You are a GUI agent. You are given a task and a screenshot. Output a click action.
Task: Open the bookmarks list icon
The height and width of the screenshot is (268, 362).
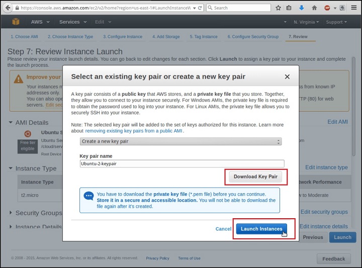tap(289, 8)
